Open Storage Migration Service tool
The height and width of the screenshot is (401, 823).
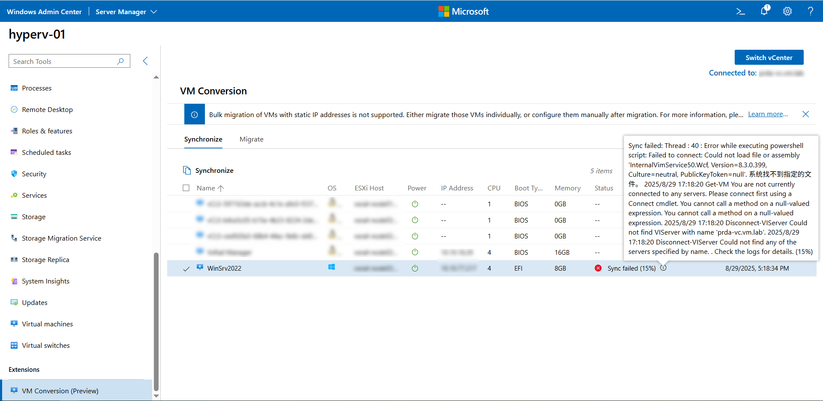[62, 238]
